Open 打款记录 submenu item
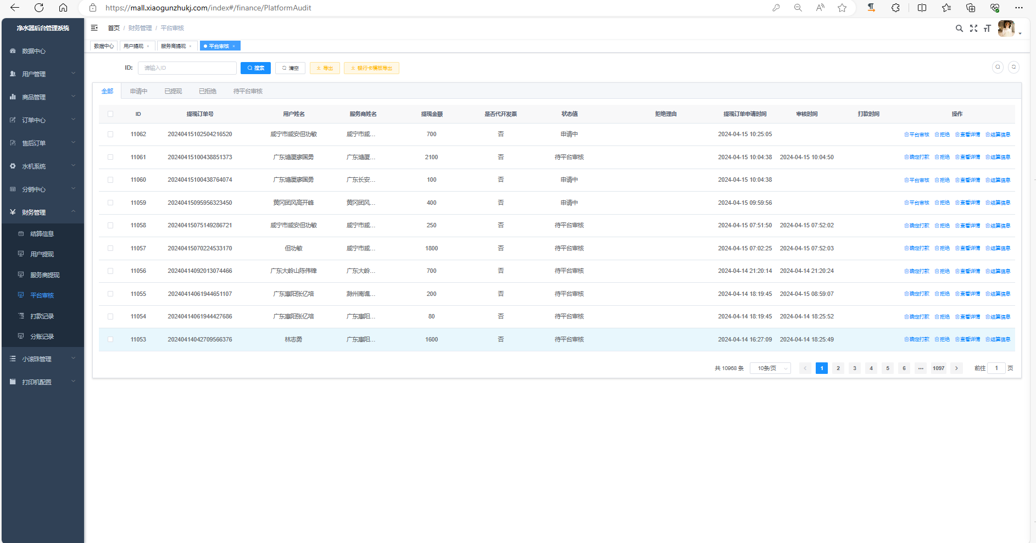 coord(43,316)
